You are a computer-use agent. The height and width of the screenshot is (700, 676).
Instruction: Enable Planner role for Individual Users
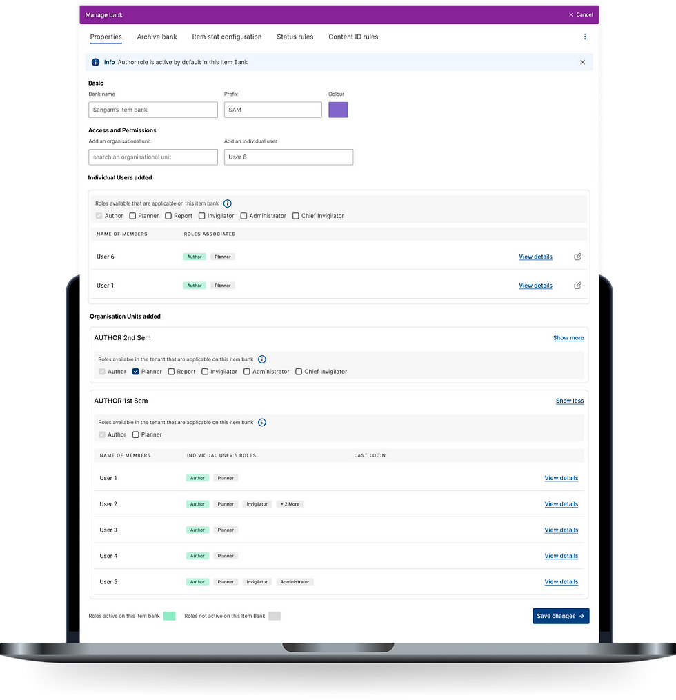(132, 216)
